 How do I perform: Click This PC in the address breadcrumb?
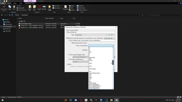point(17,15)
